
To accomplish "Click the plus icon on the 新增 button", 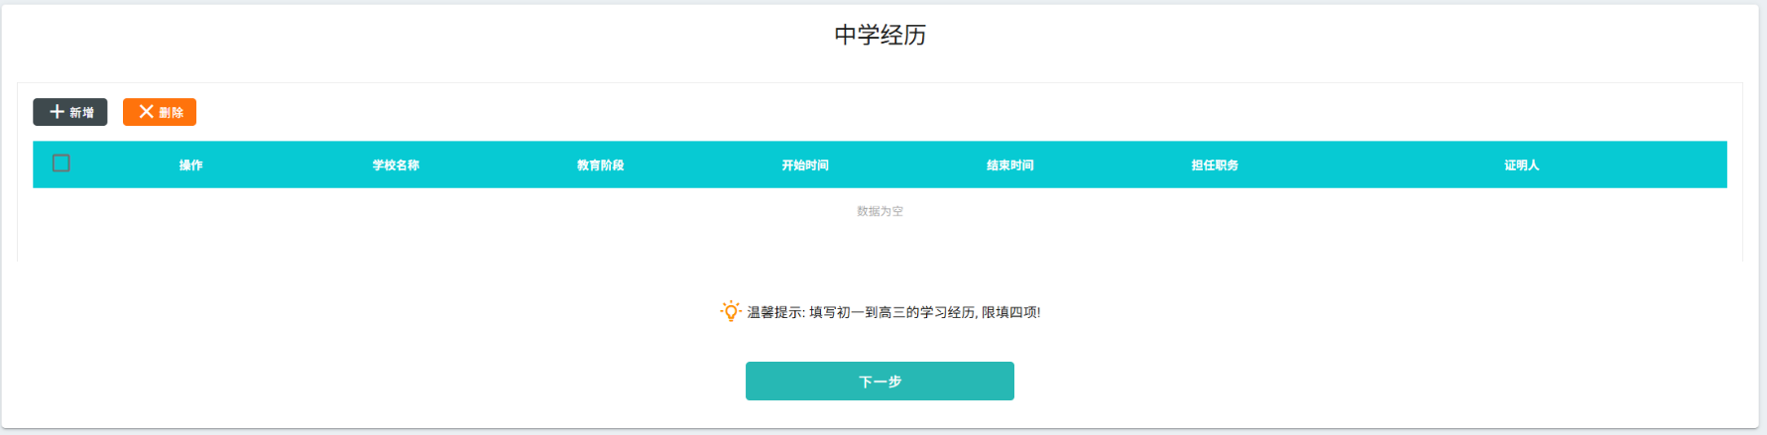I will point(58,112).
